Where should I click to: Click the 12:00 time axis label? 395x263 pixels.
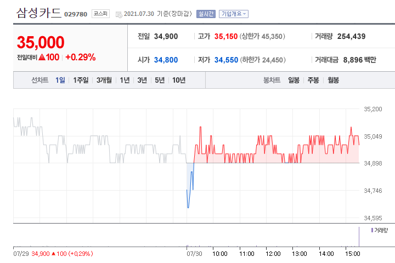point(273,254)
